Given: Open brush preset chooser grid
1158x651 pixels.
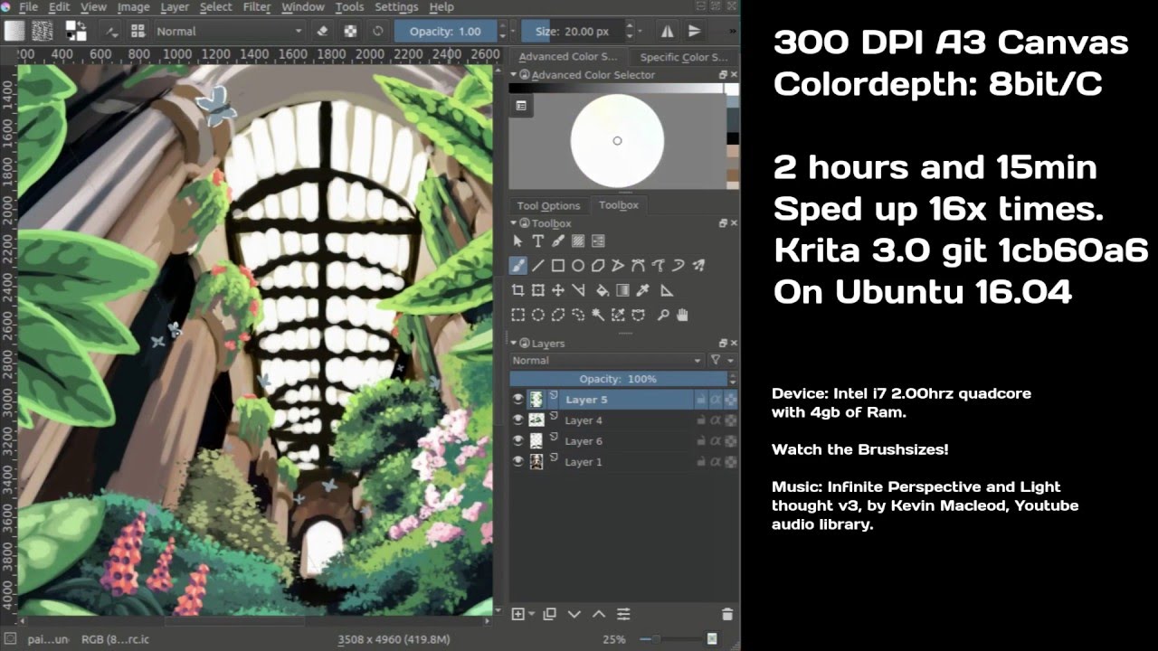Looking at the screenshot, I should (x=138, y=31).
